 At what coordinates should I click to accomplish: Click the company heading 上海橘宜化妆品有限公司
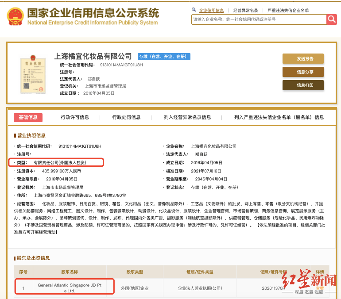(93, 56)
